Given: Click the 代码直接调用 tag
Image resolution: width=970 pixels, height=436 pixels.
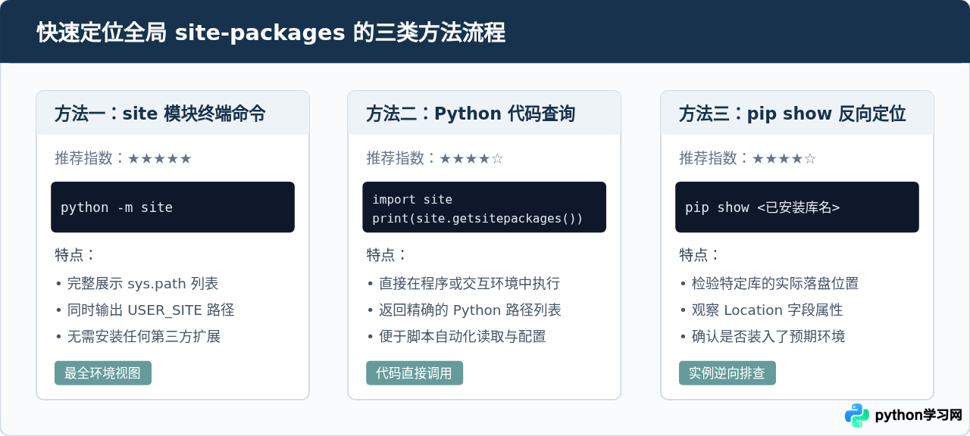Looking at the screenshot, I should click(415, 373).
